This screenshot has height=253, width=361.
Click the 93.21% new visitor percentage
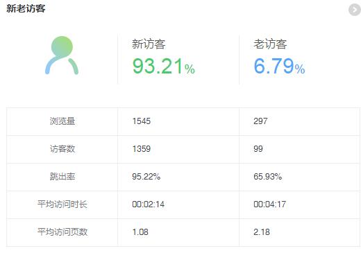164,67
